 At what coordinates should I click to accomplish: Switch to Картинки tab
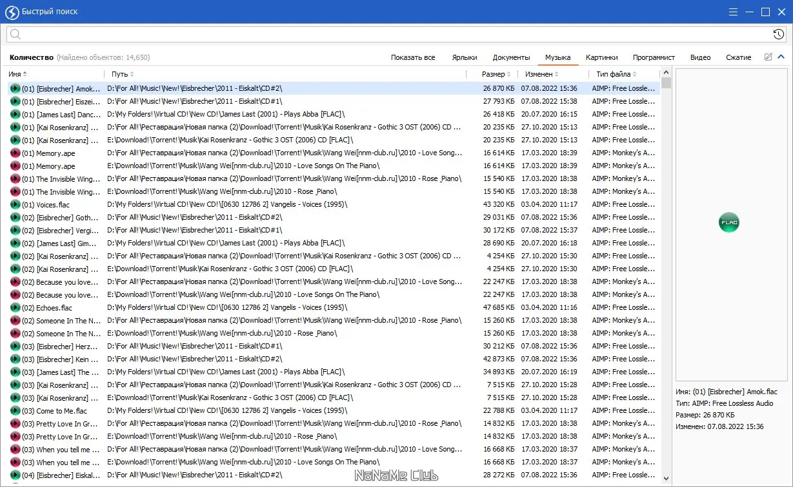[x=601, y=57]
